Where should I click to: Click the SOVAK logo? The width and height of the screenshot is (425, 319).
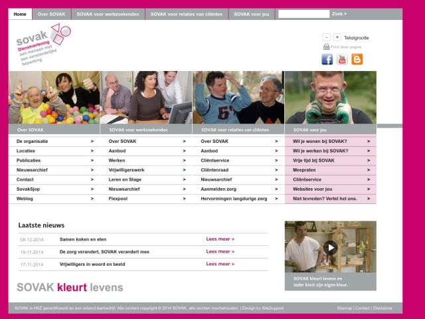click(x=43, y=43)
